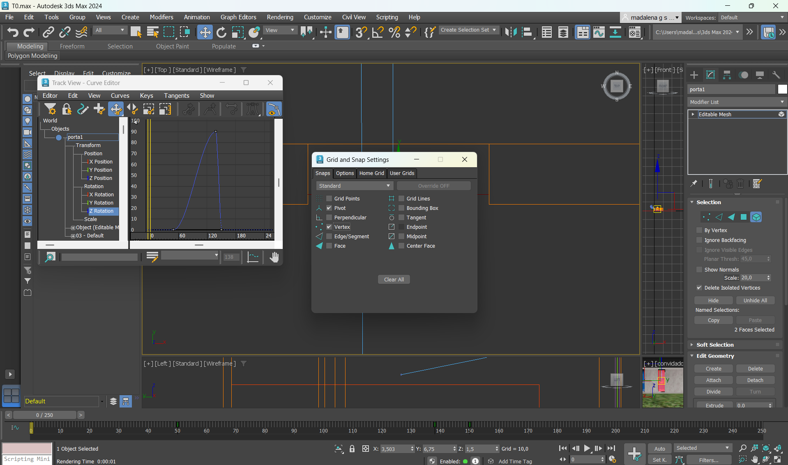Switch to the Home Grid tab
The width and height of the screenshot is (788, 465).
click(371, 173)
